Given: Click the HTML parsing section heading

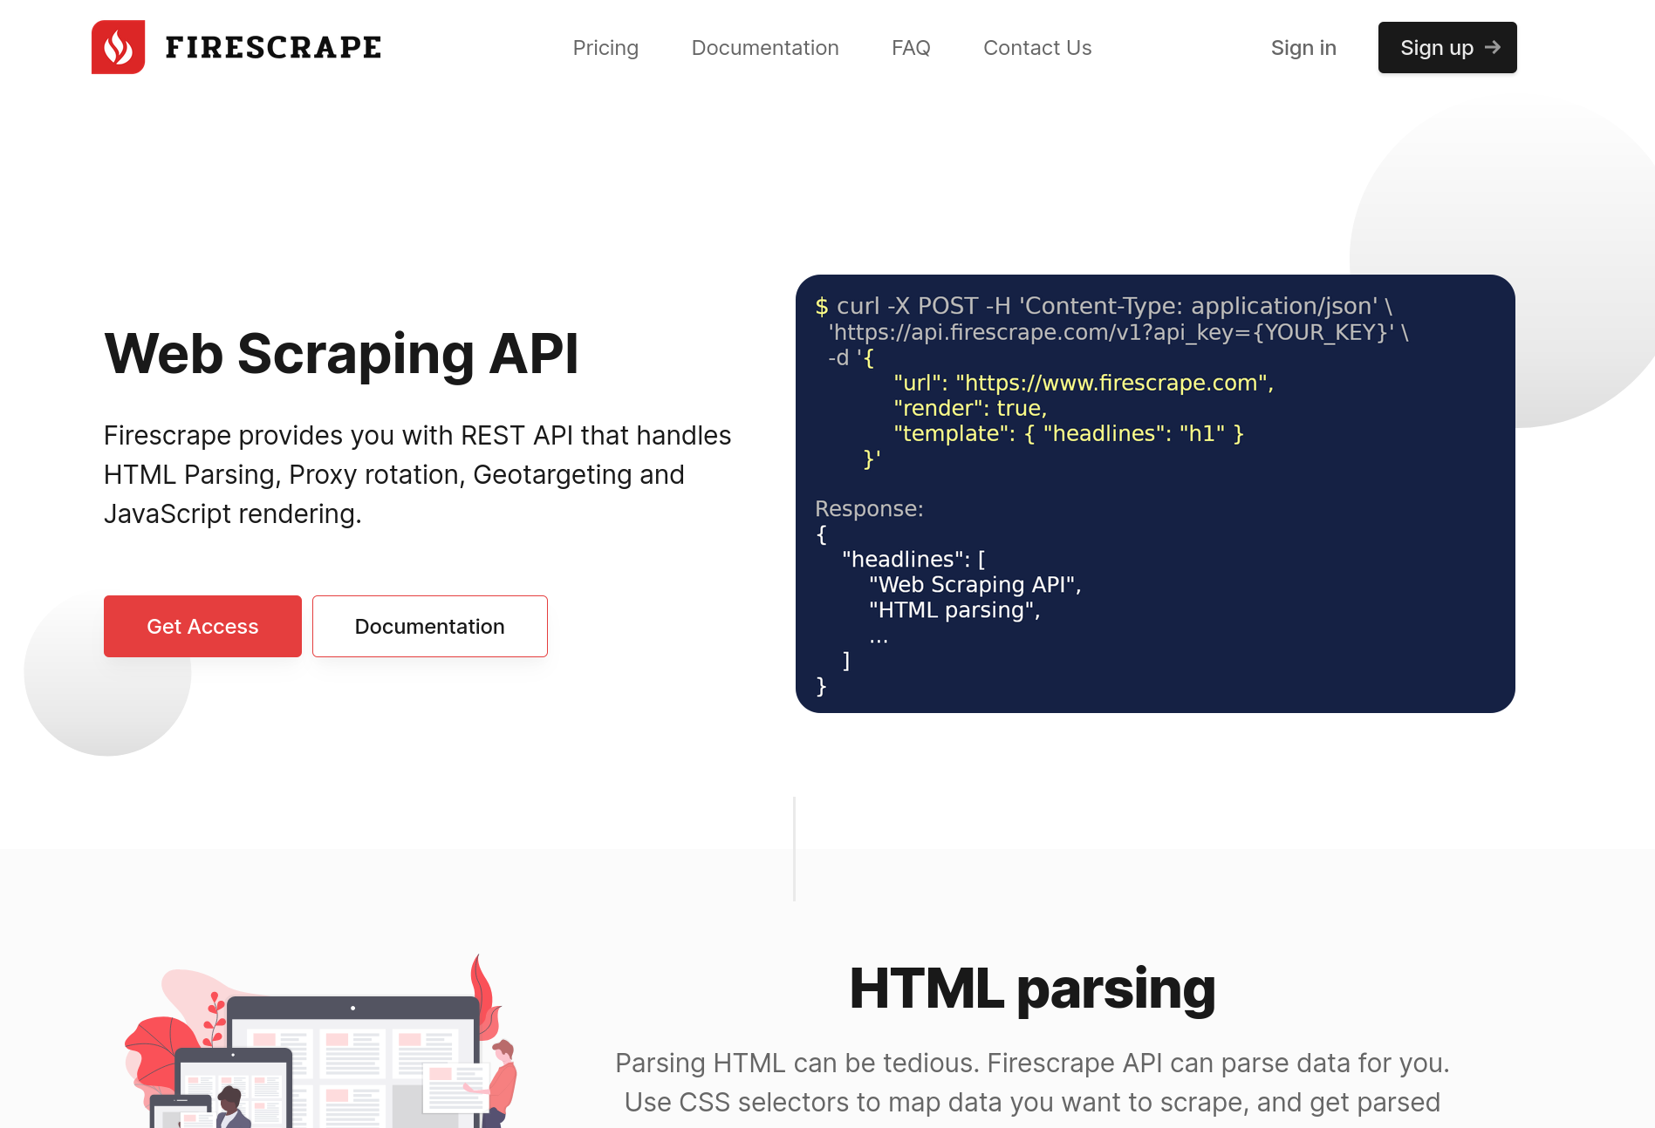Looking at the screenshot, I should [x=1031, y=989].
